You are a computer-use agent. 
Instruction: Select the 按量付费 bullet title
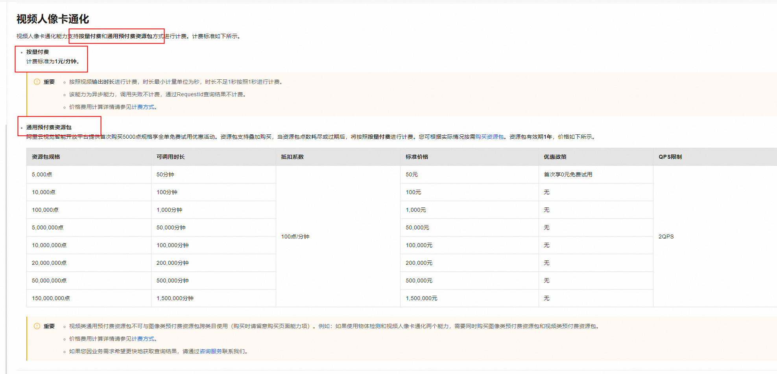click(38, 52)
